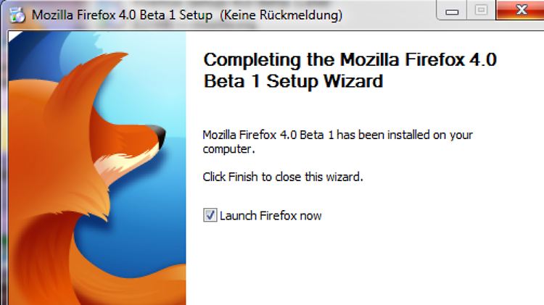Click the word "computer." in the message
Screen dimensions: 544x305
pos(228,149)
